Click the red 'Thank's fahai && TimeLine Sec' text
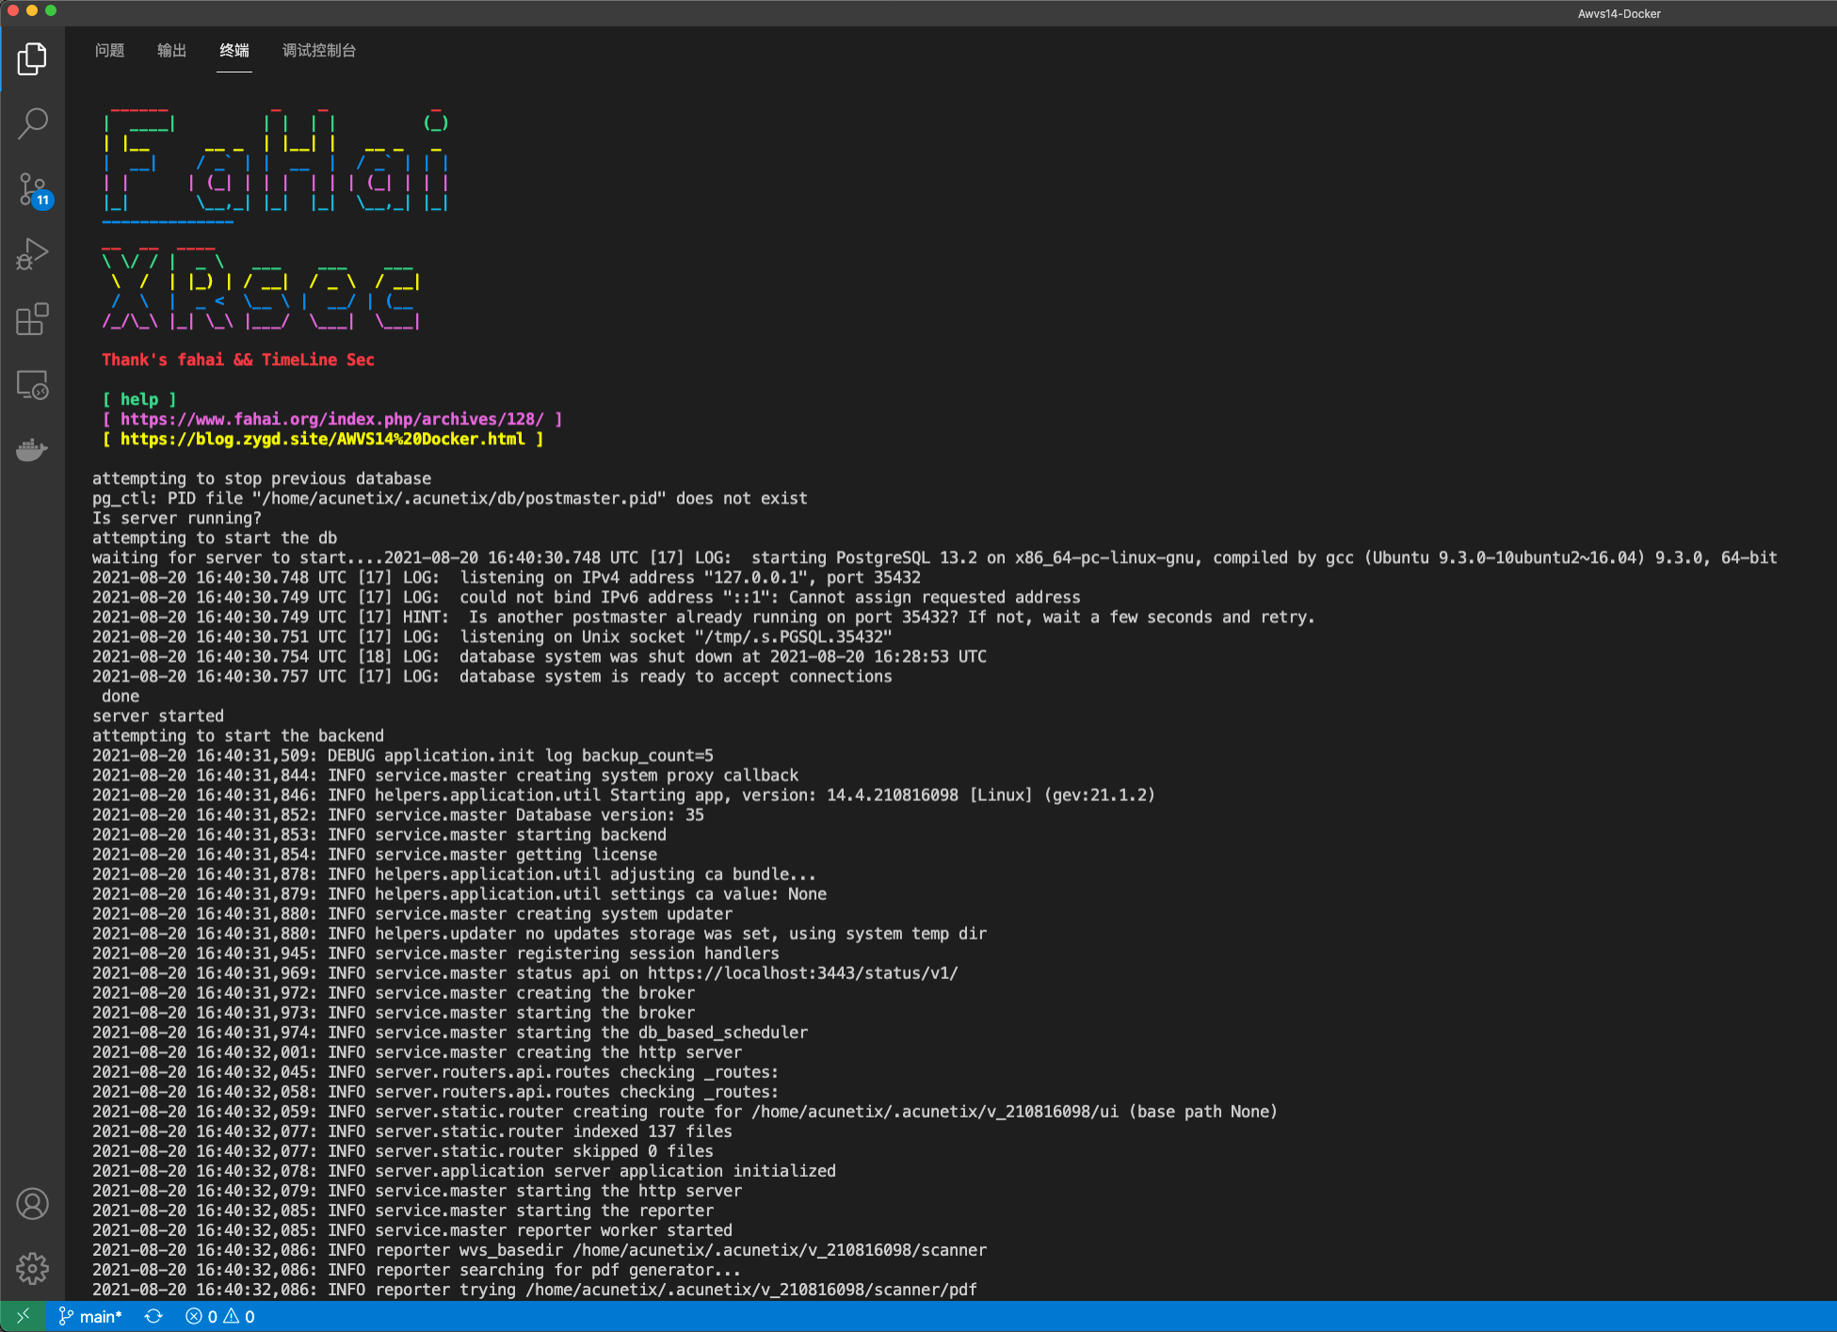The height and width of the screenshot is (1332, 1837). click(238, 360)
